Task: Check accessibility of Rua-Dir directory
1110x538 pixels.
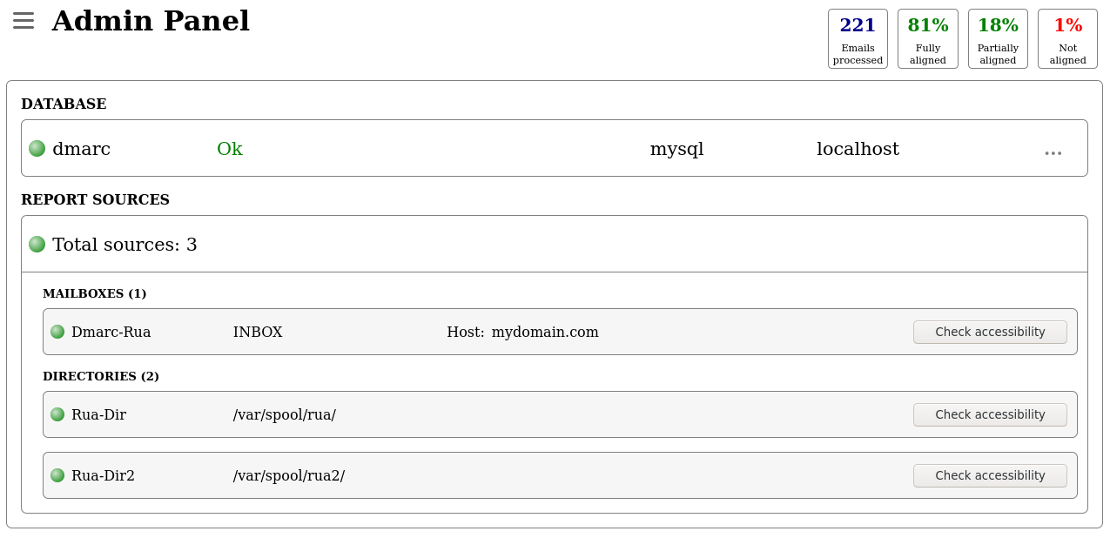Action: (990, 414)
